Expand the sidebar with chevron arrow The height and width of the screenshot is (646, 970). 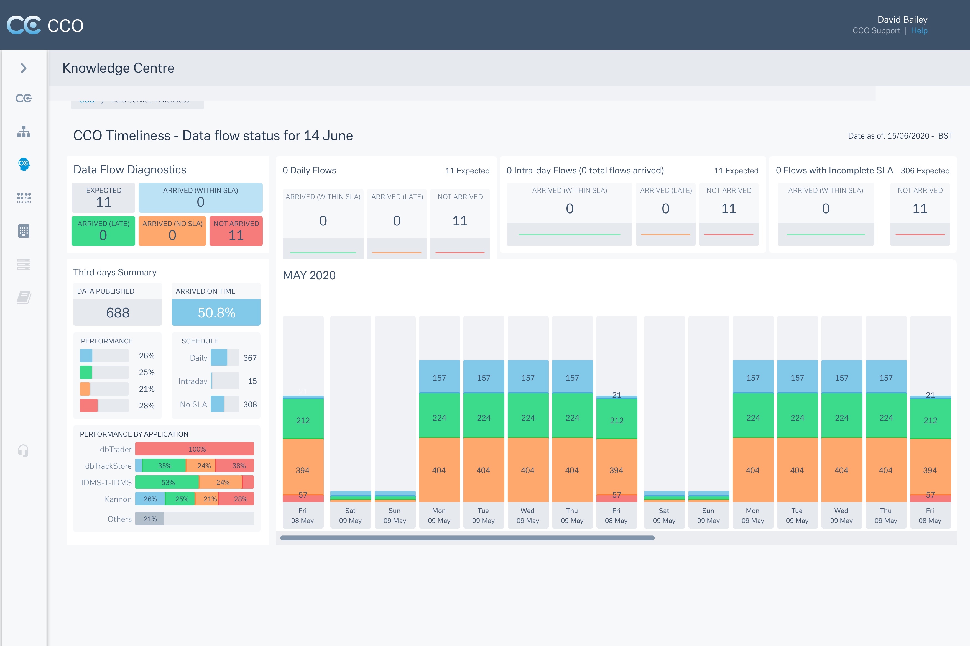[x=24, y=68]
